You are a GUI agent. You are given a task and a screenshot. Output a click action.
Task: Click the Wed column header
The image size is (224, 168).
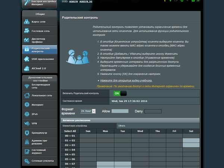(x=140, y=131)
